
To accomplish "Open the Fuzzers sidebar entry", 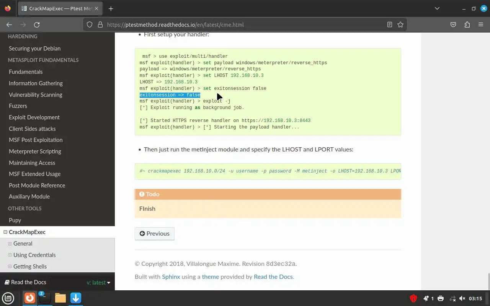I will 18,106.
